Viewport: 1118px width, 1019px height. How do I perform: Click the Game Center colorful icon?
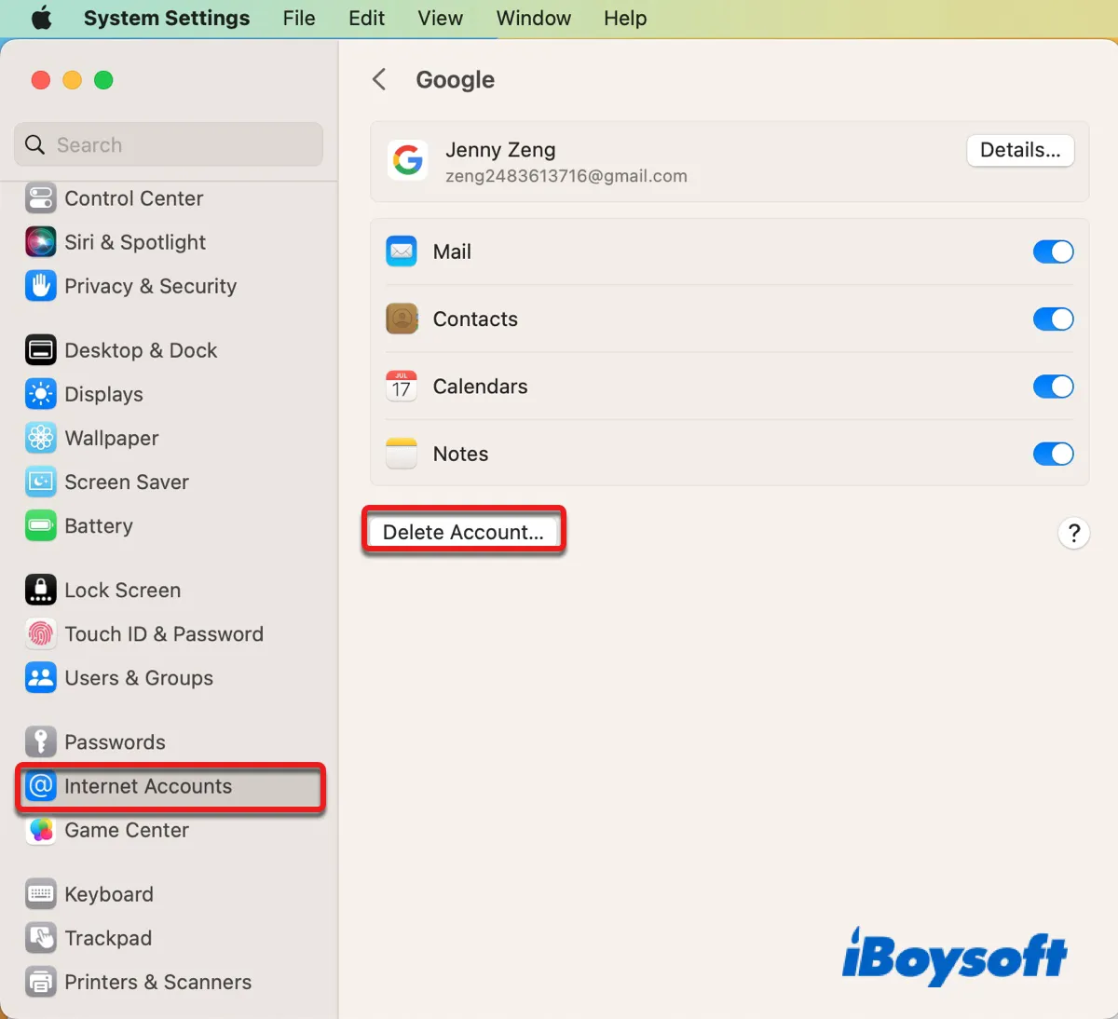40,830
